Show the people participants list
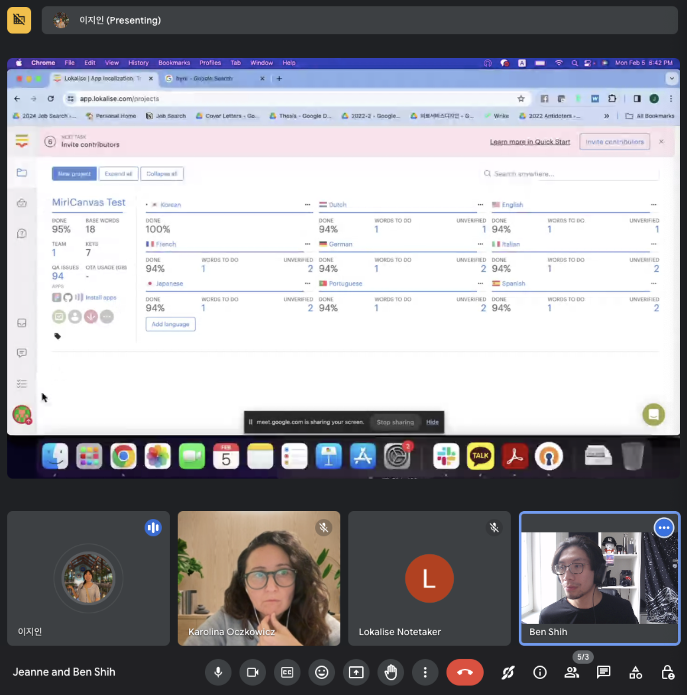Image resolution: width=687 pixels, height=695 pixels. (x=571, y=672)
